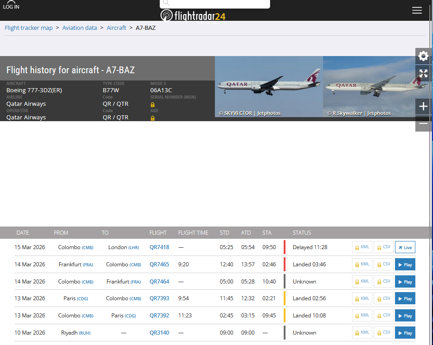Click into the search input field

point(215,3)
